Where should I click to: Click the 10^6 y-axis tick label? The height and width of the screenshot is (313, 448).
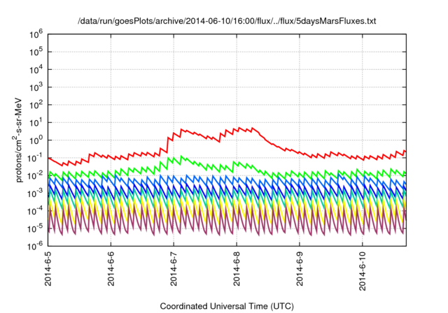(x=36, y=34)
